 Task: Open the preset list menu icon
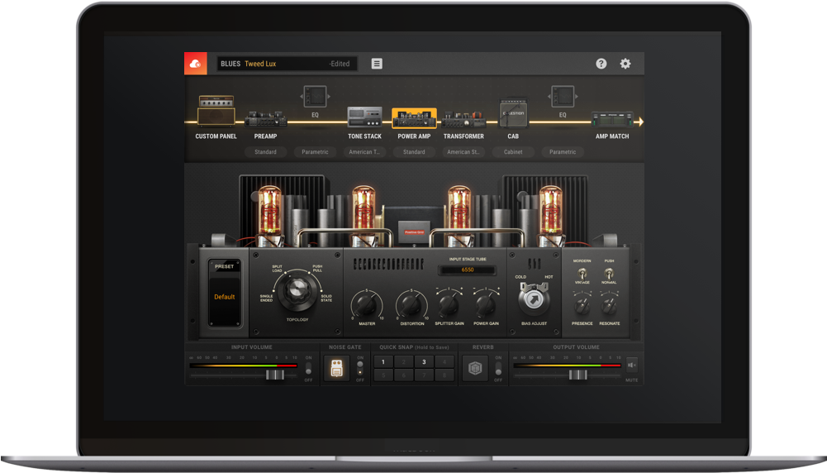pos(377,64)
